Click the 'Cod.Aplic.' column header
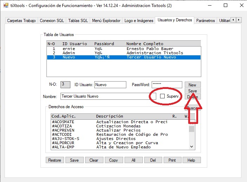This screenshot has width=247, height=182. pos(64,116)
